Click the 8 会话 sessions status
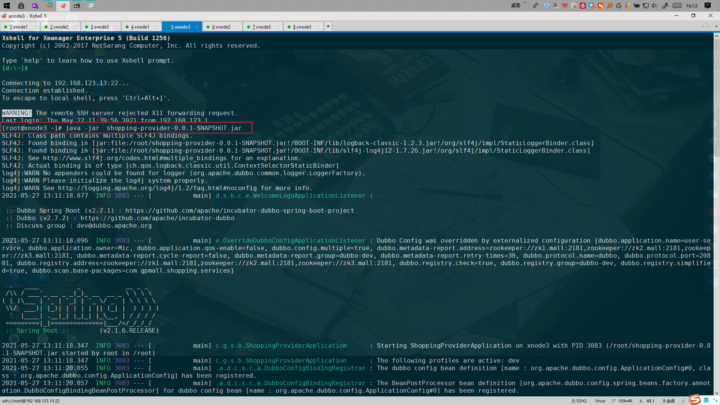The image size is (720, 405). point(669,401)
